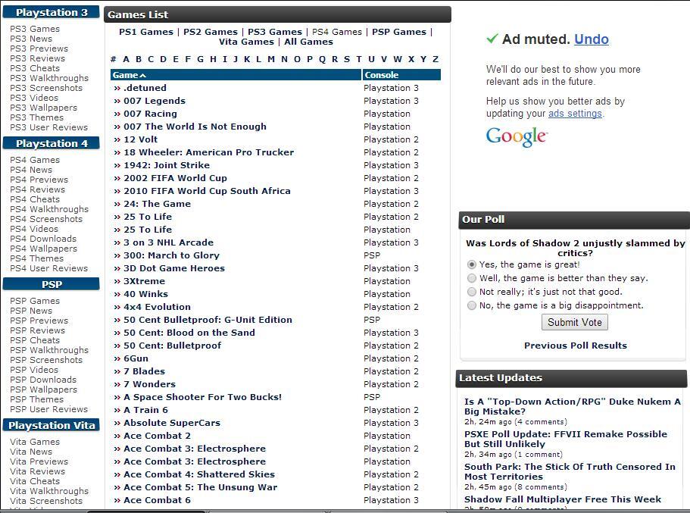The width and height of the screenshot is (690, 513).
Task: Open South Park Stick Of Truth Censored article
Action: [570, 471]
